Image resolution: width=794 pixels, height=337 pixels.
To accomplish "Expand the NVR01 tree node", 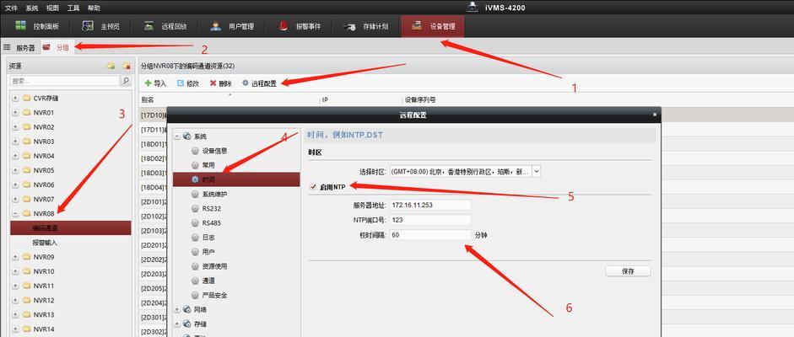I will coord(15,113).
